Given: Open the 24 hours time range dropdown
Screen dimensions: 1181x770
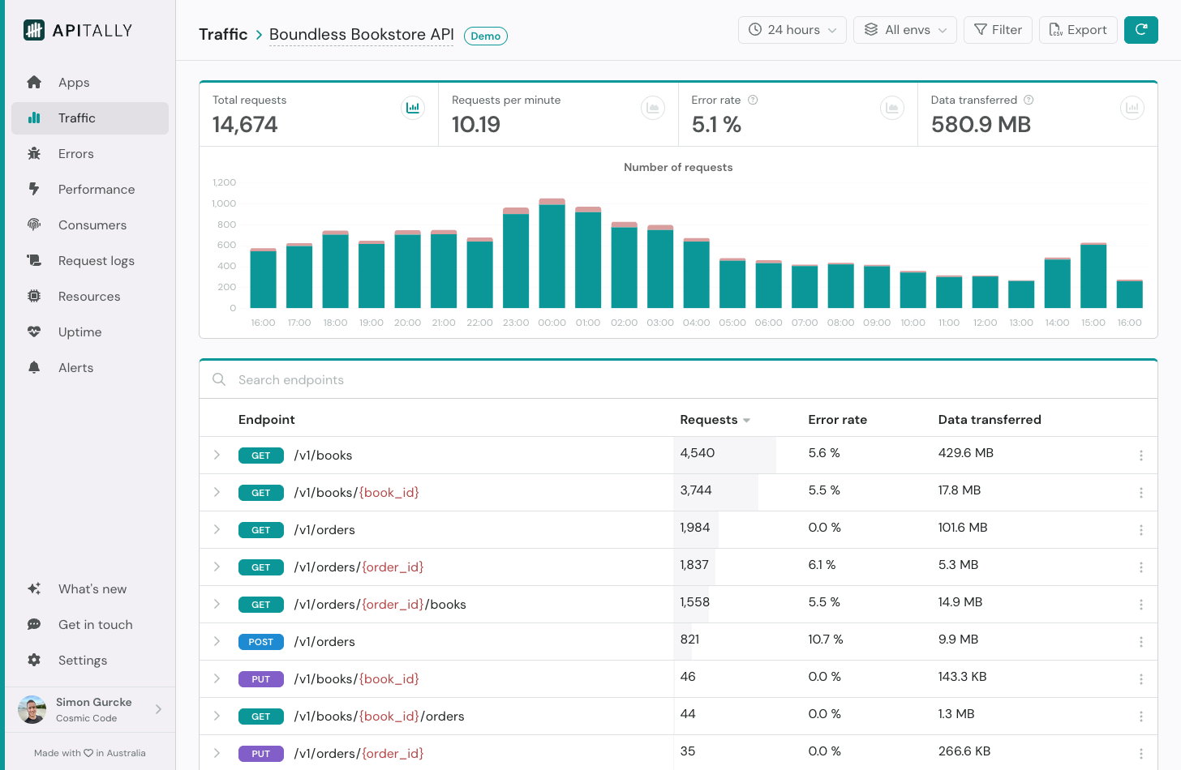Looking at the screenshot, I should [792, 29].
